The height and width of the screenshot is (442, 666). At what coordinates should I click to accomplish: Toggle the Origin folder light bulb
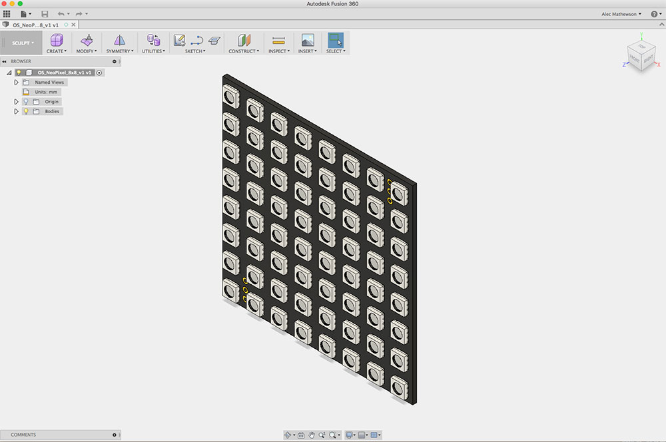click(x=26, y=101)
